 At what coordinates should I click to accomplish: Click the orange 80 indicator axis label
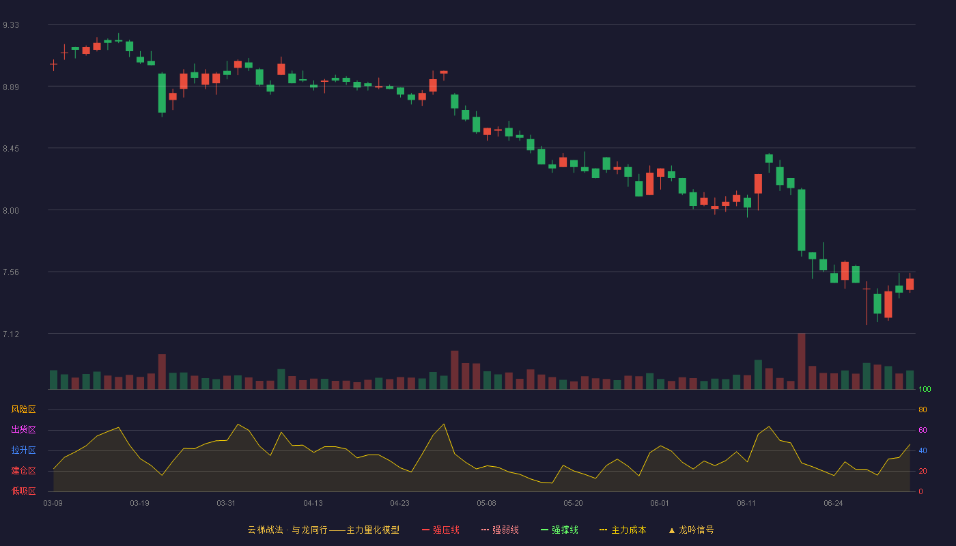[923, 409]
